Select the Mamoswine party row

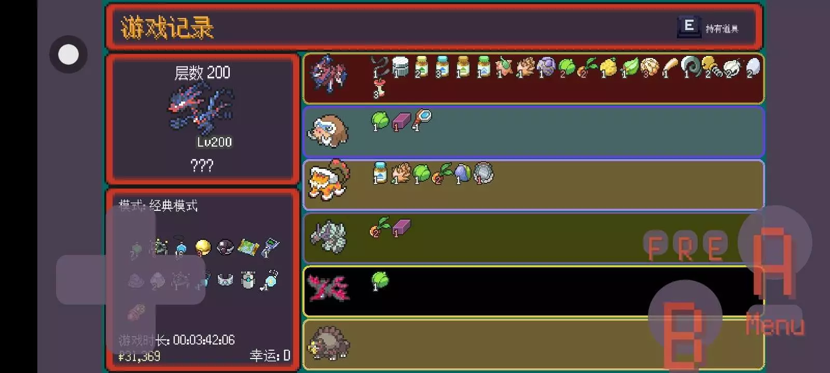tap(533, 132)
